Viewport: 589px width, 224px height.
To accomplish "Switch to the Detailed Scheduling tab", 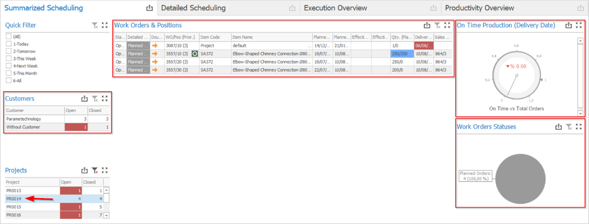I will (194, 8).
